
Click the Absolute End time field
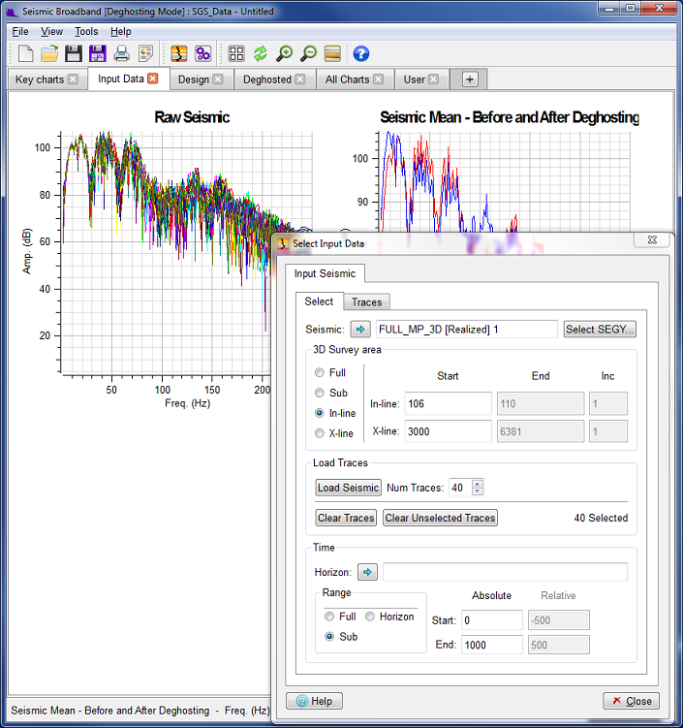pos(492,645)
